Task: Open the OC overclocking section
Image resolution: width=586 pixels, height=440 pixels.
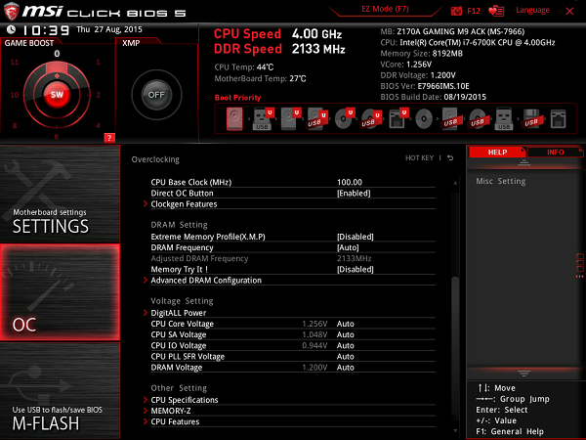Action: [x=60, y=292]
